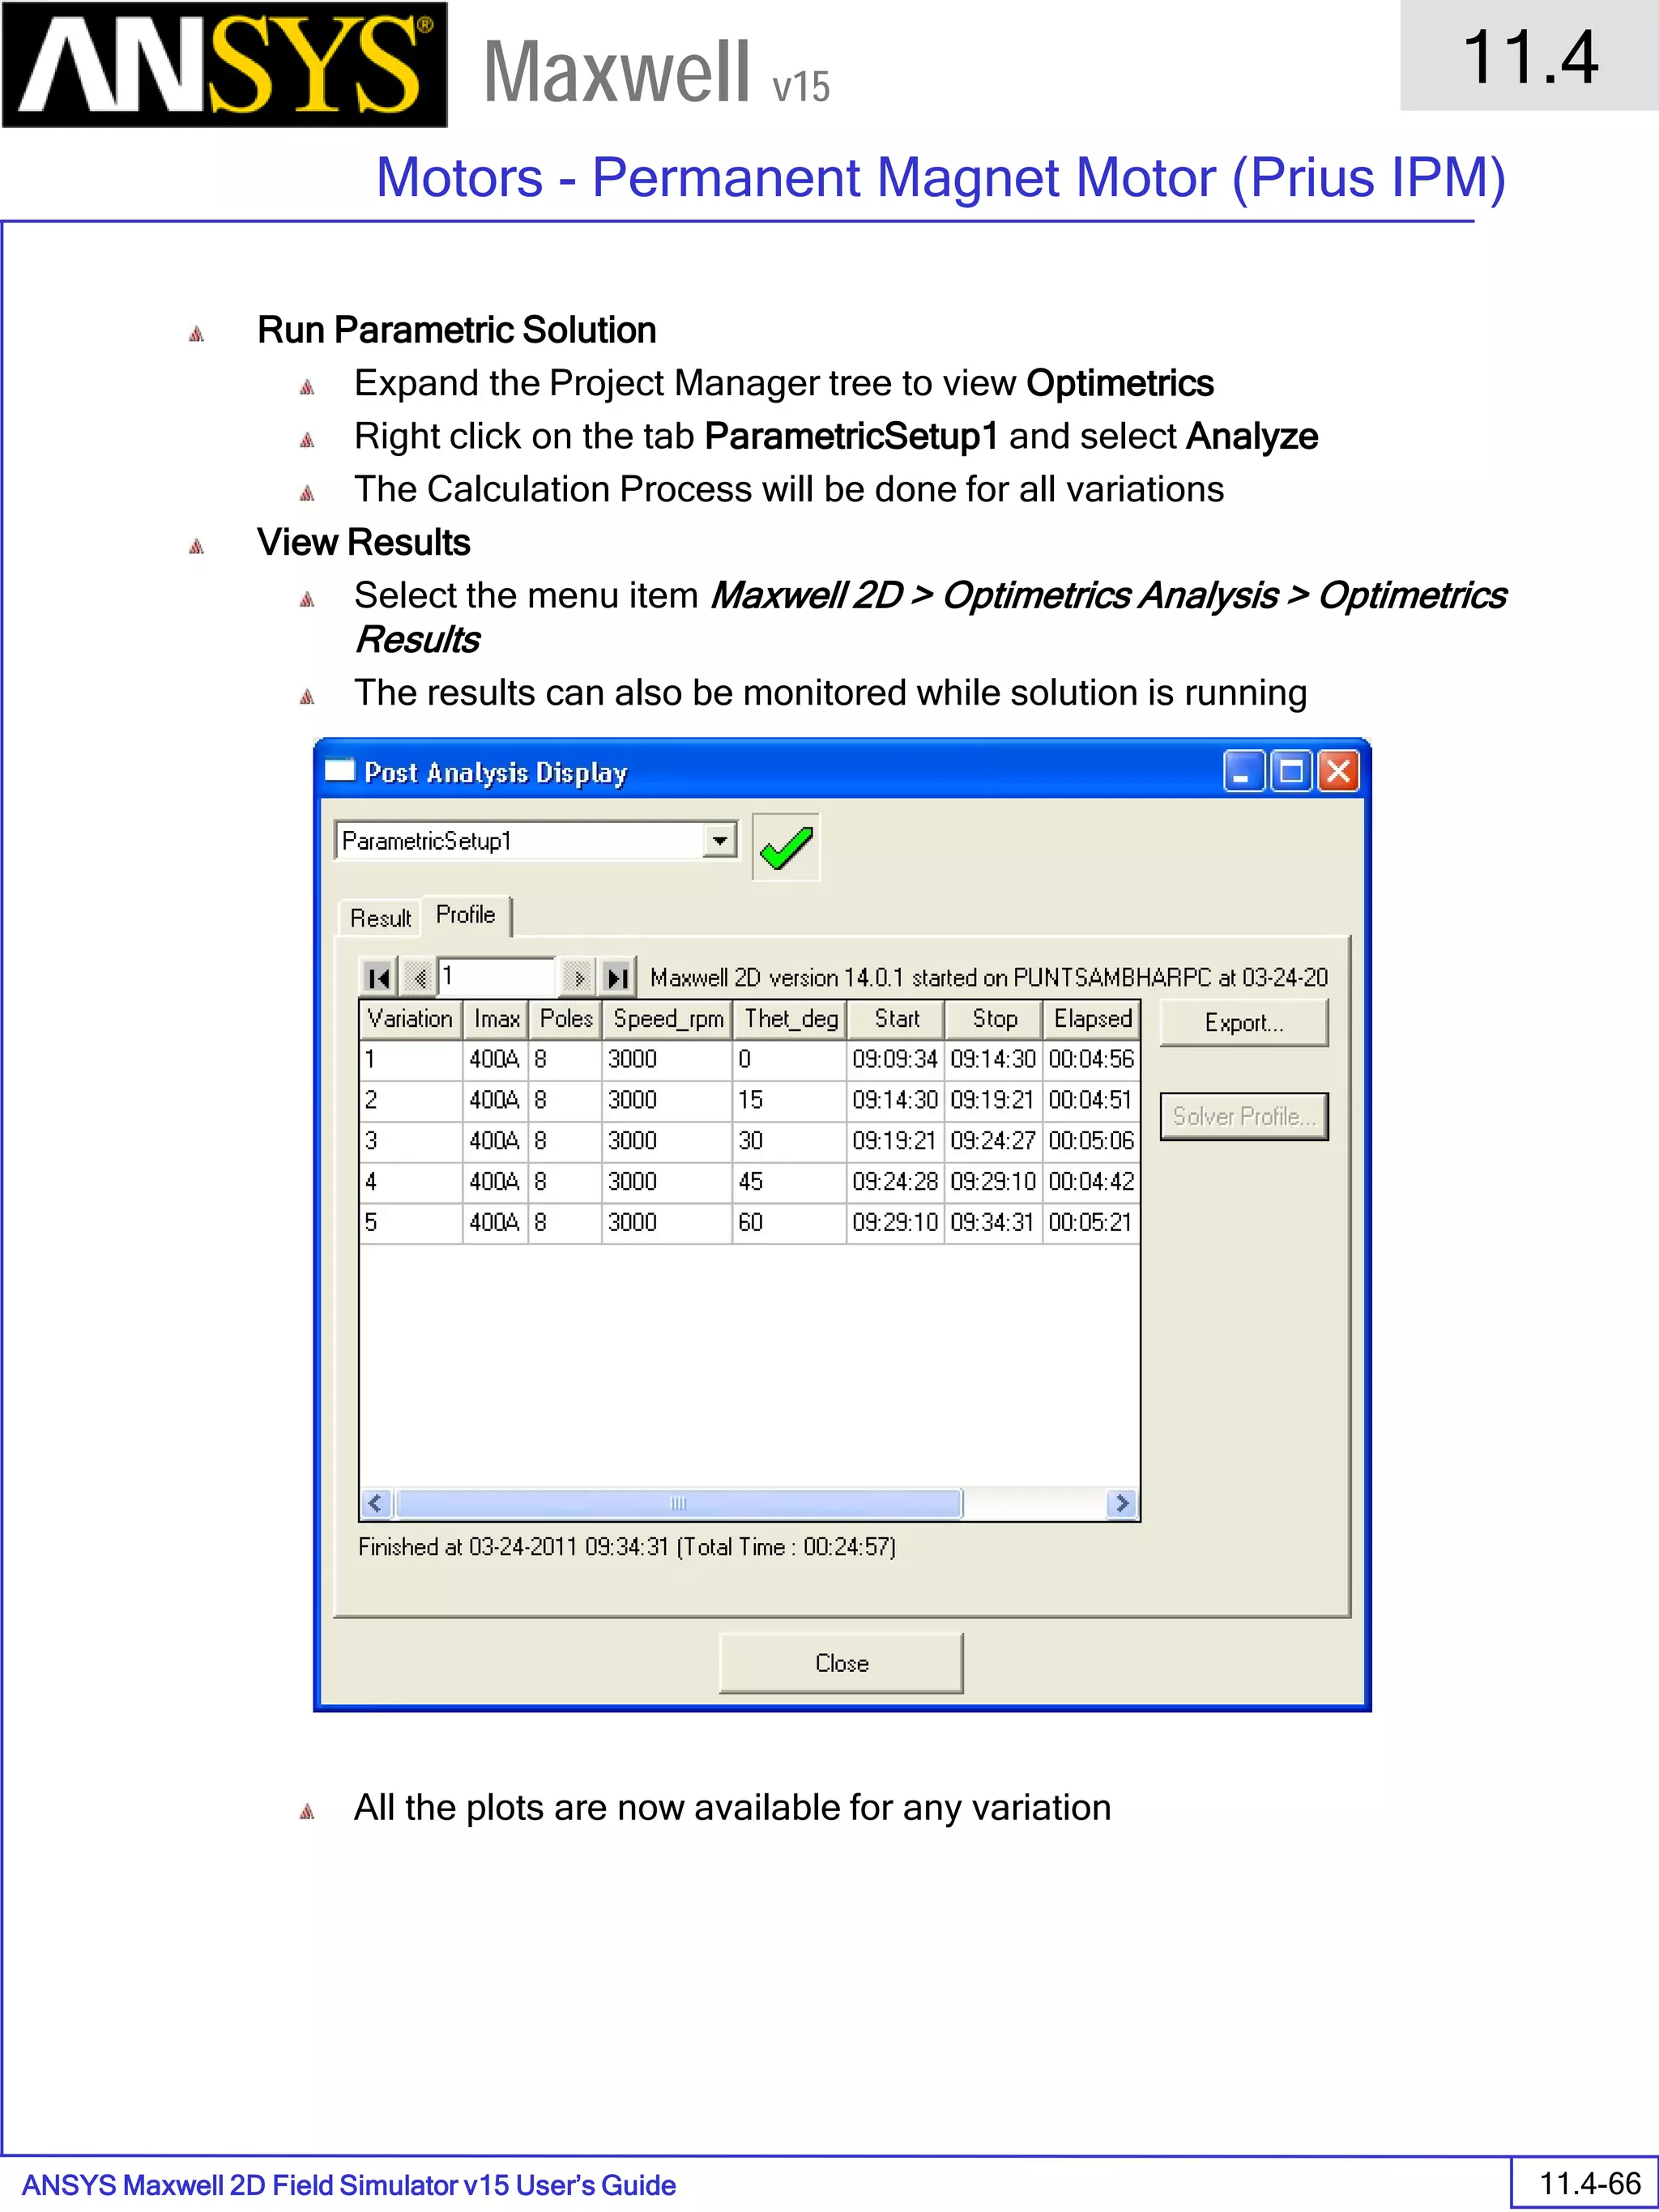The image size is (1659, 2212).
Task: Click the Finished at total time status text
Action: pos(627,1547)
